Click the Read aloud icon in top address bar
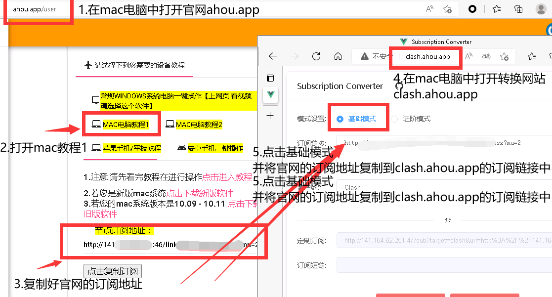 click(x=429, y=9)
